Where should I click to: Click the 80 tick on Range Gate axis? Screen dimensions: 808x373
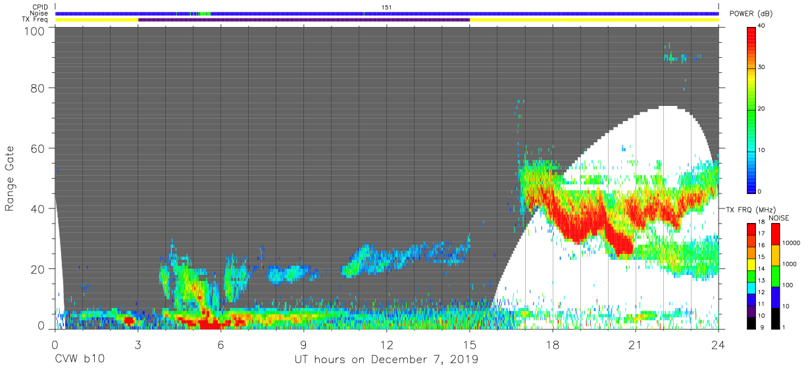click(x=38, y=87)
